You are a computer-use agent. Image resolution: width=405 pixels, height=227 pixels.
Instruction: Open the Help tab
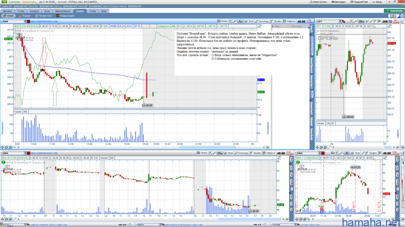[x=104, y=11]
